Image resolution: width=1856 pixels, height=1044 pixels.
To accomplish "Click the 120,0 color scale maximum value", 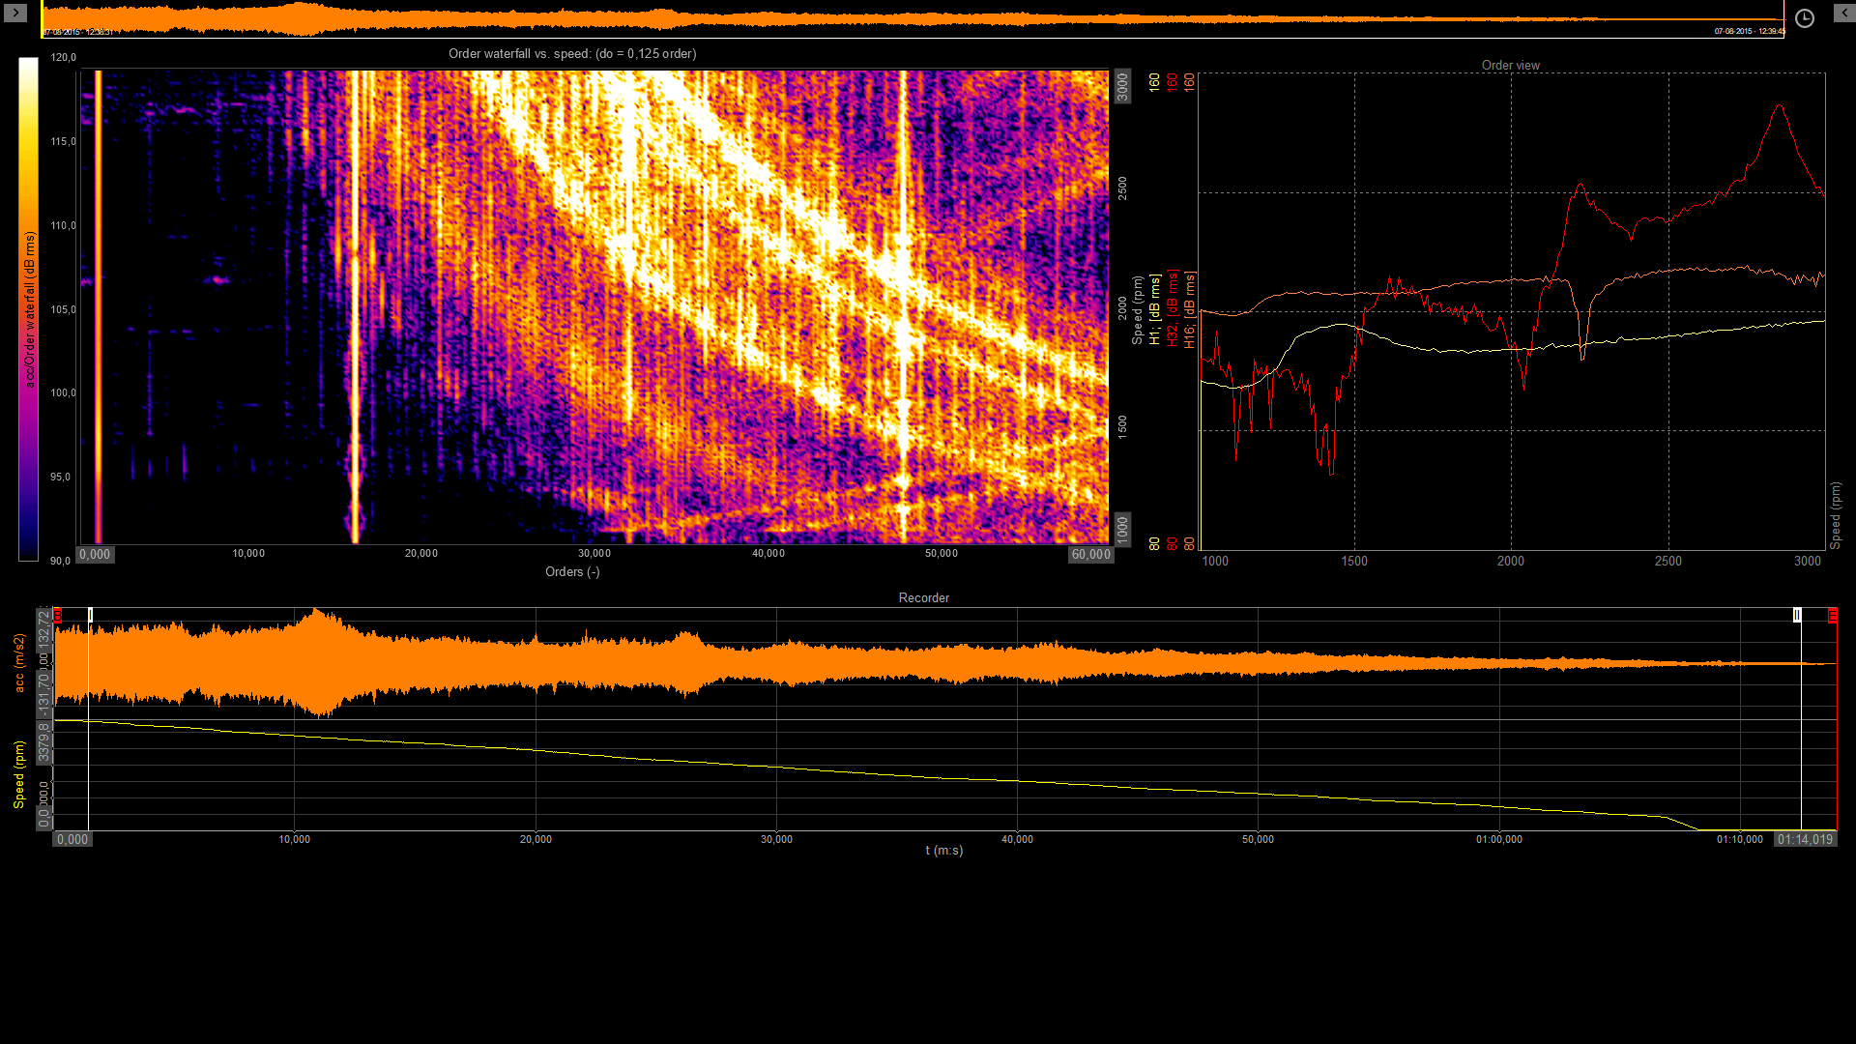I will [64, 57].
